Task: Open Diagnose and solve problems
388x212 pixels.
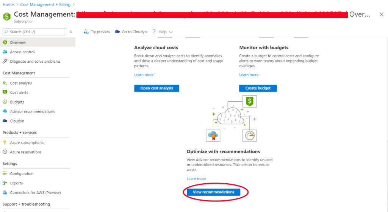Action: coord(35,62)
